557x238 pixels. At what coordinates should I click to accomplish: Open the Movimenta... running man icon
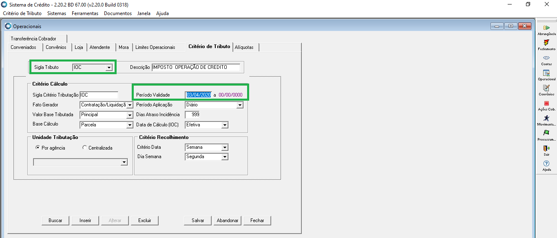tap(546, 118)
